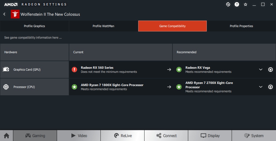Open the Connect section
276x141 pixels.
point(166,136)
